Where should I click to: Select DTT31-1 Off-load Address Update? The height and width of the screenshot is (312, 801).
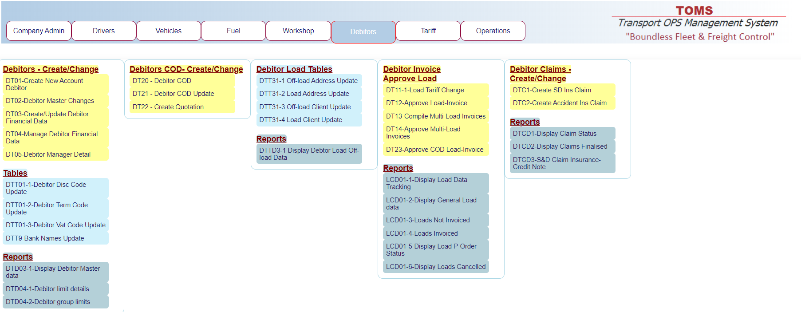pos(308,81)
